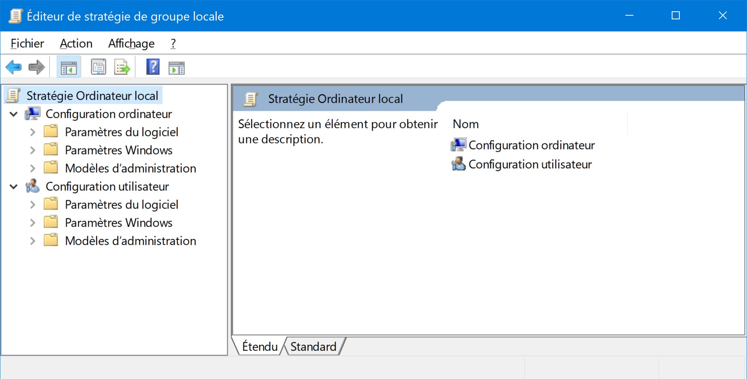Click the user icon in the right pane list
747x379 pixels.
[x=458, y=164]
